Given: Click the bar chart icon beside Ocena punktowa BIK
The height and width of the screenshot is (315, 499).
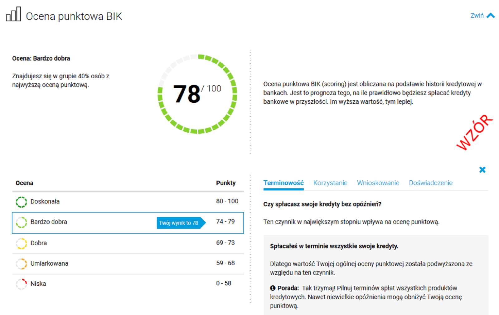Looking at the screenshot, I should [13, 14].
